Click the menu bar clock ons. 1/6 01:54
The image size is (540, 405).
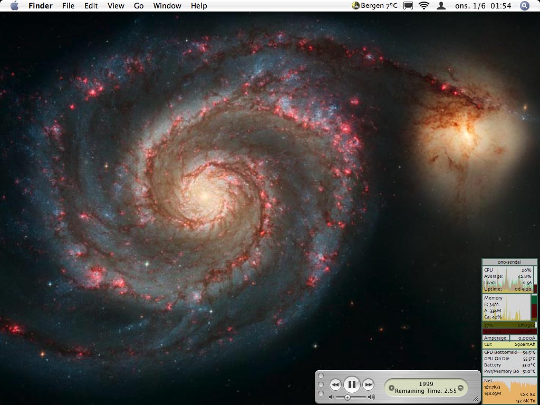click(483, 6)
